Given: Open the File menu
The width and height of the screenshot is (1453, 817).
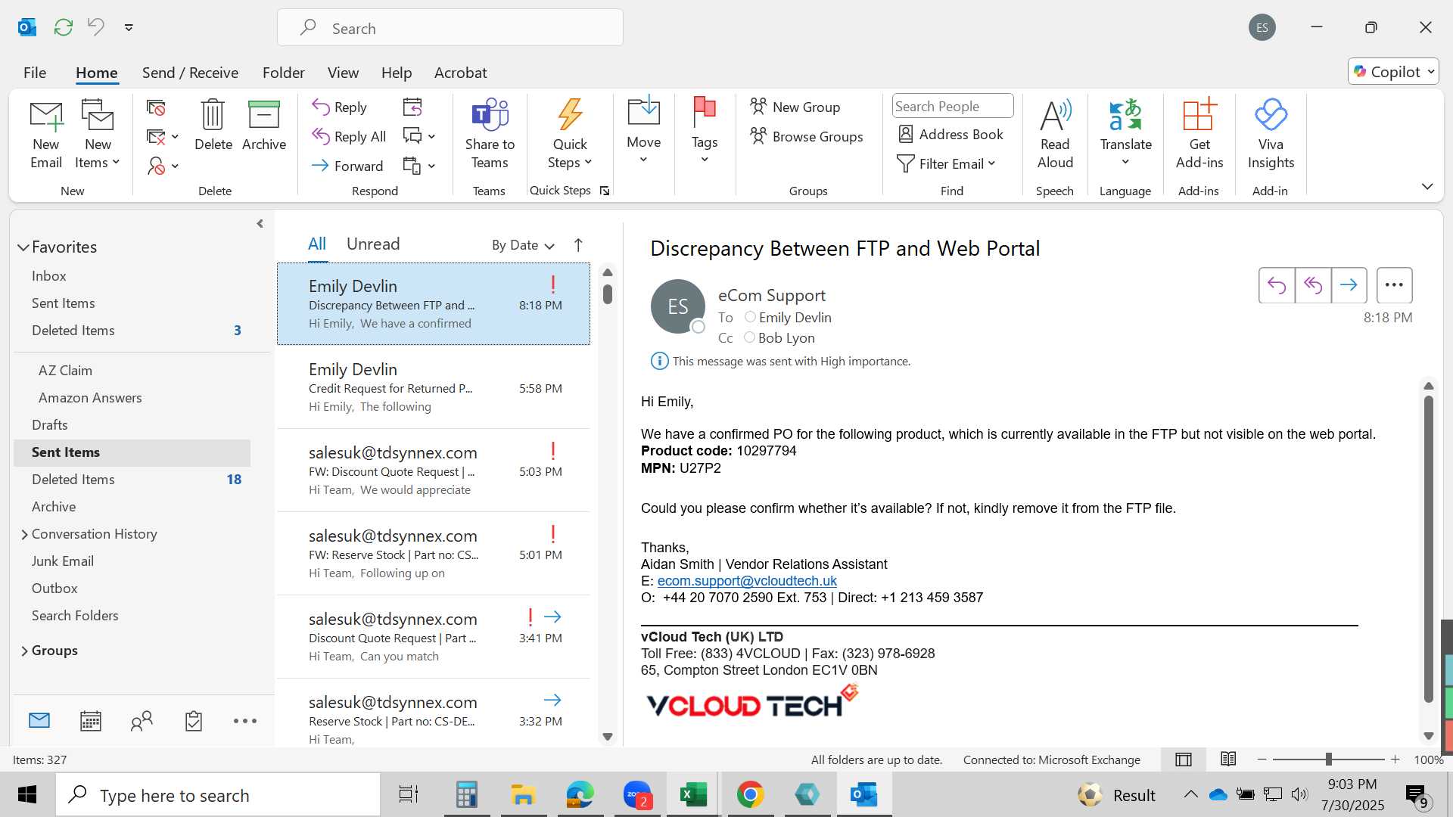Looking at the screenshot, I should pos(35,73).
